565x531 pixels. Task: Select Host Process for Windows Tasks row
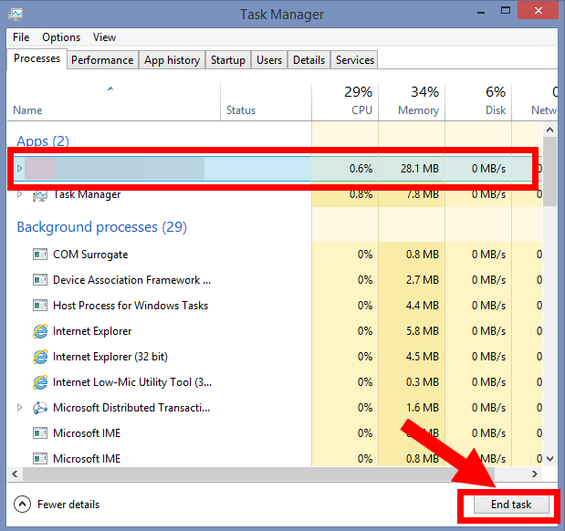tap(275, 306)
